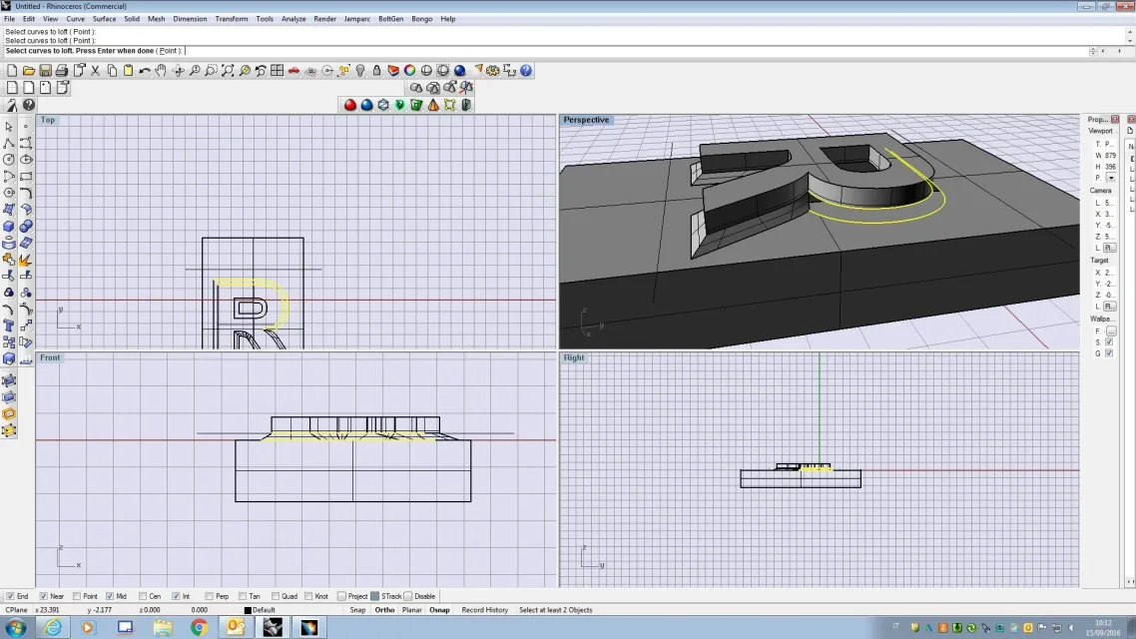Select the Pan hand tool
1136x639 pixels.
[161, 70]
